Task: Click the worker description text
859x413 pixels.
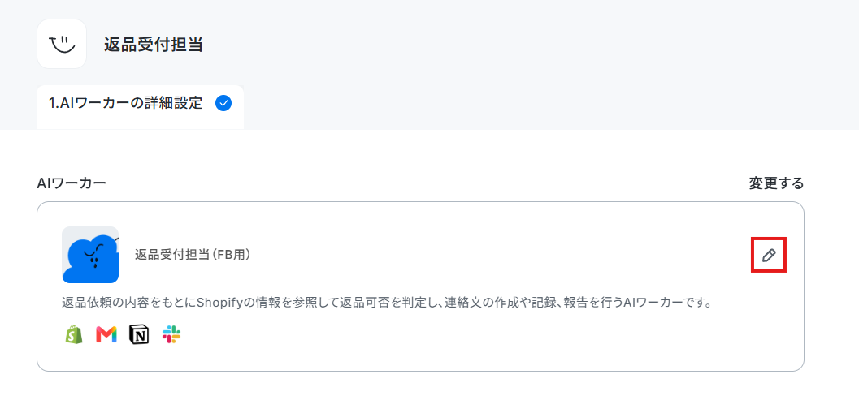Action: pyautogui.click(x=387, y=303)
